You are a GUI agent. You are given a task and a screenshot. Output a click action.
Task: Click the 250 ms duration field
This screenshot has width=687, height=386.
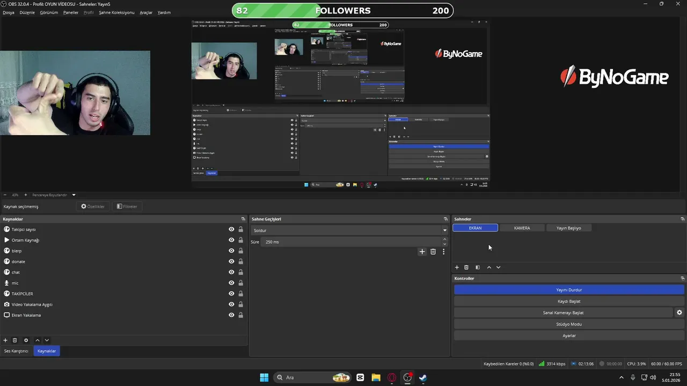pos(351,242)
